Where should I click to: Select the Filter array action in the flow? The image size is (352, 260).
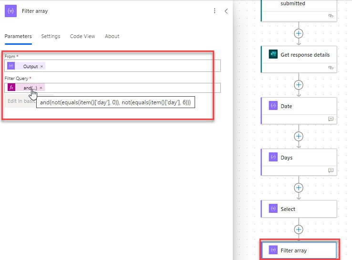pyautogui.click(x=299, y=250)
